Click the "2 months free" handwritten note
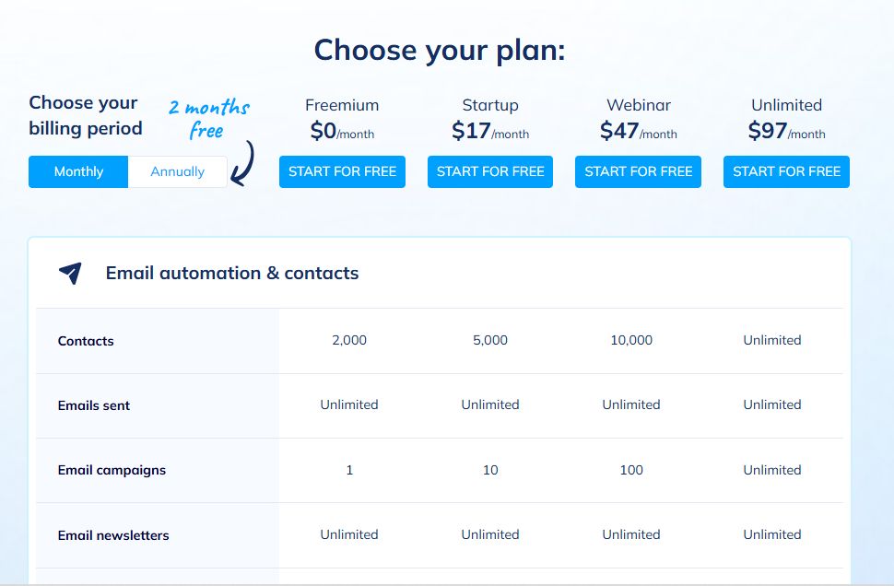Image resolution: width=894 pixels, height=586 pixels. pyautogui.click(x=208, y=119)
